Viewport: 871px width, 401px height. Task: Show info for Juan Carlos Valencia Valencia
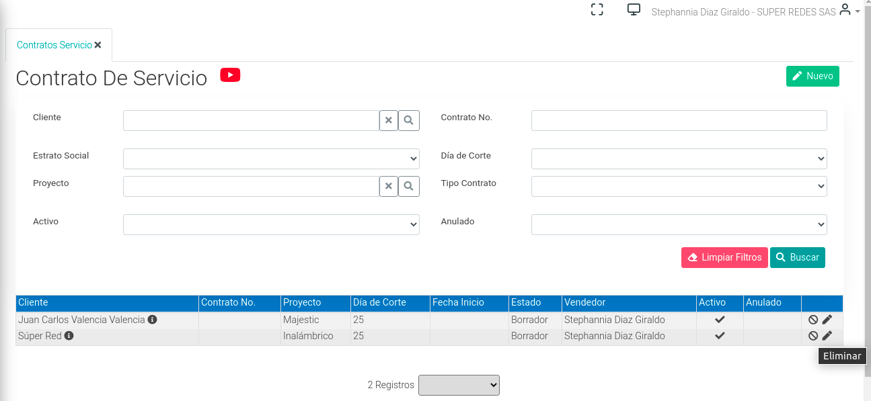pyautogui.click(x=152, y=320)
